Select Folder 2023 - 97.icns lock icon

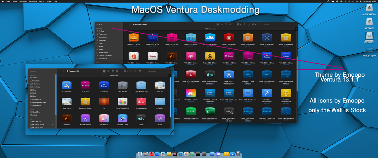210,56
